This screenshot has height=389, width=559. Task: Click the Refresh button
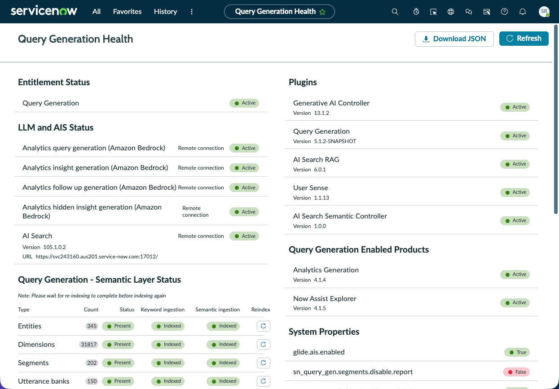(x=524, y=39)
